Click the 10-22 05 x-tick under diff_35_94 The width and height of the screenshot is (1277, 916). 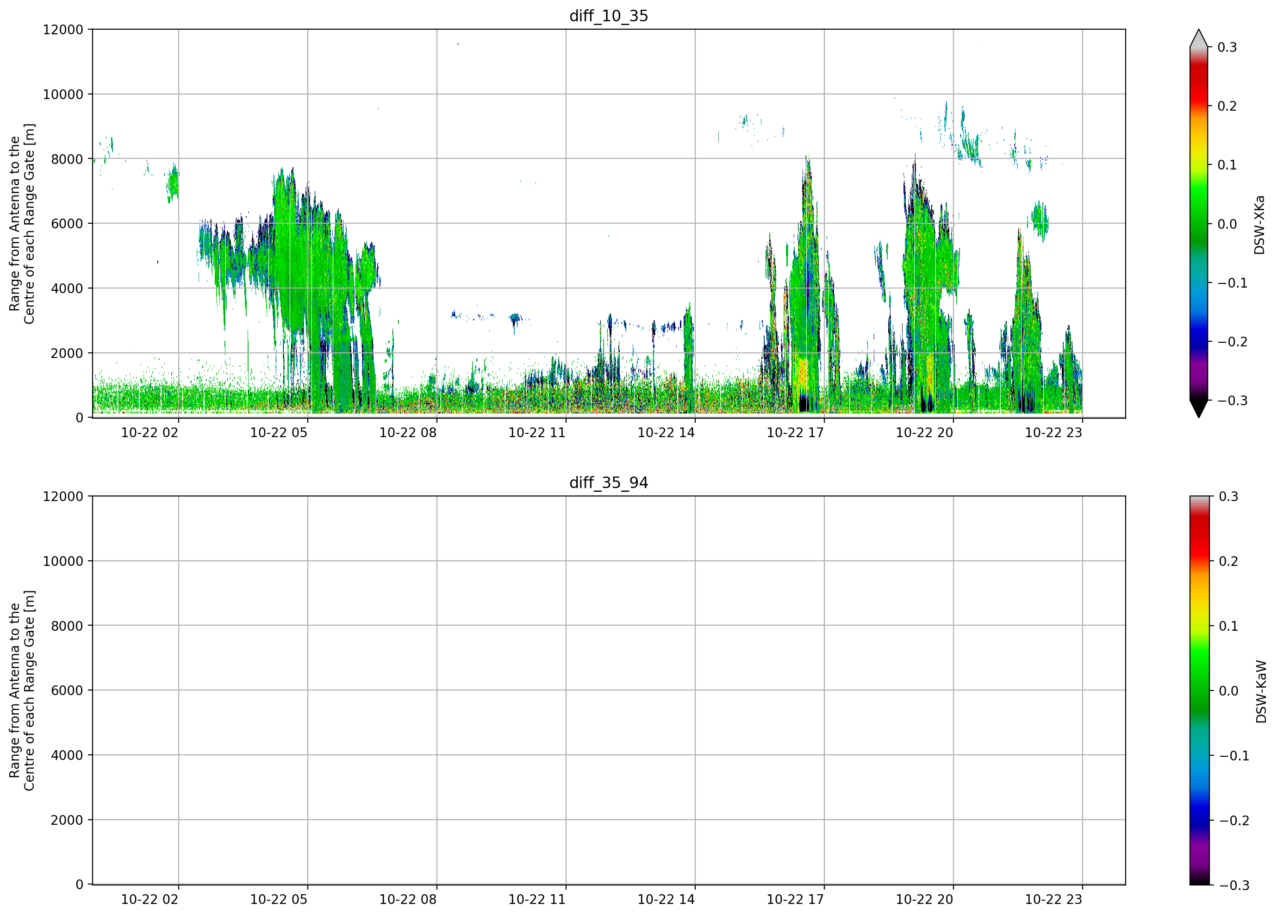click(x=279, y=900)
